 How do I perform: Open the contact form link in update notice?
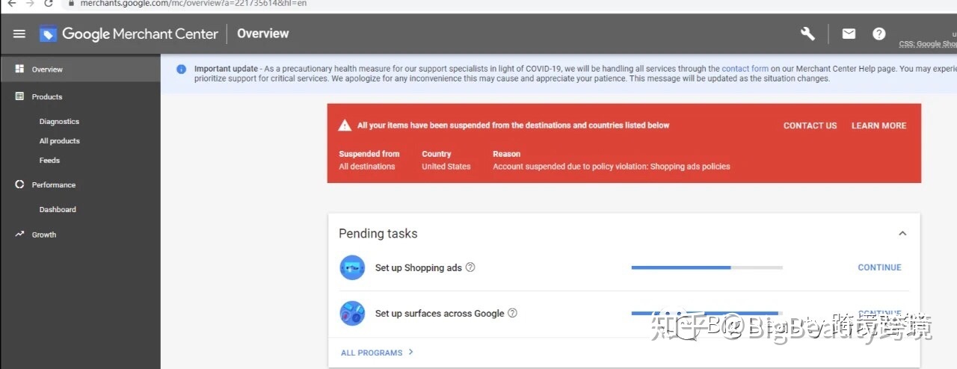pos(745,69)
